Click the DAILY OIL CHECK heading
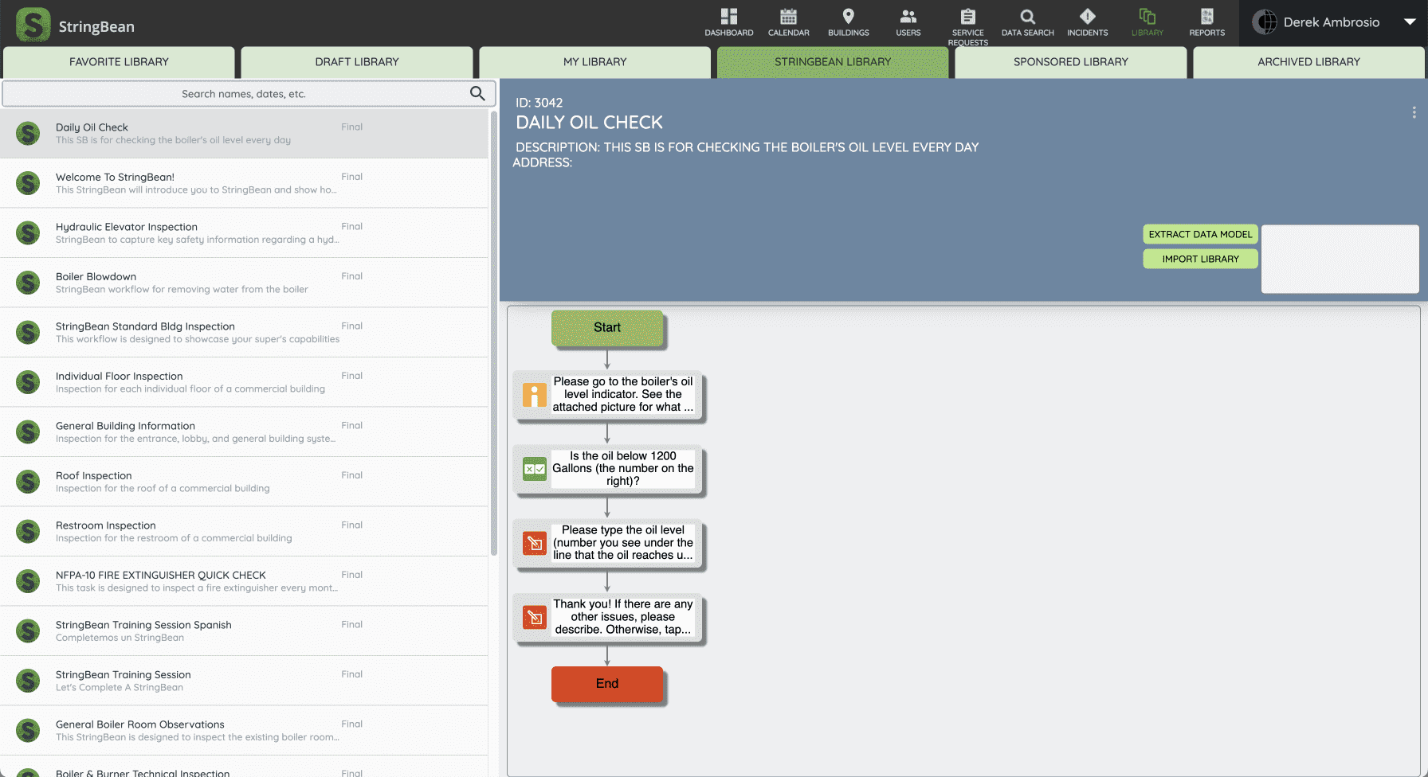 [589, 123]
